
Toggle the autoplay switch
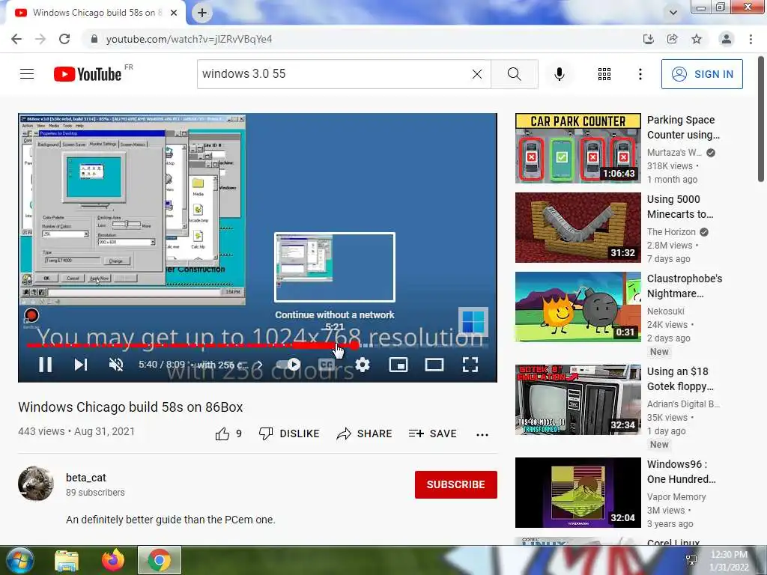[288, 365]
